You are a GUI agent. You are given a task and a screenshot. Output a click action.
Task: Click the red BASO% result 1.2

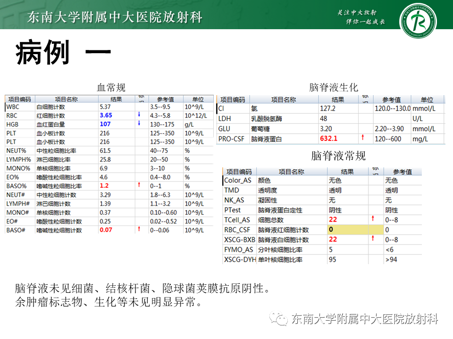(x=104, y=186)
